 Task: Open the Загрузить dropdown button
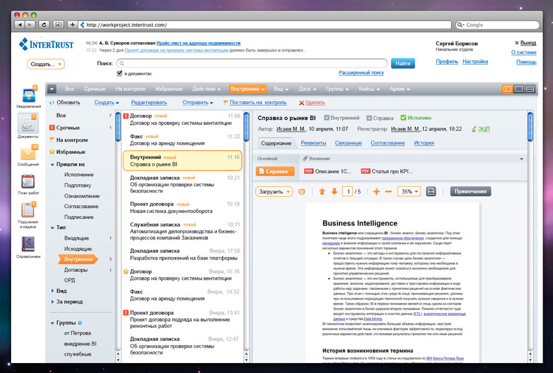[x=274, y=192]
